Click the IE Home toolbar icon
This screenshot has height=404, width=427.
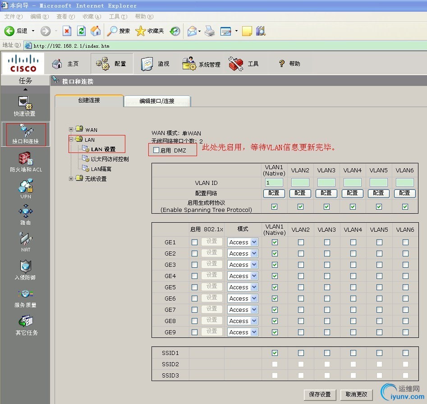pos(96,31)
